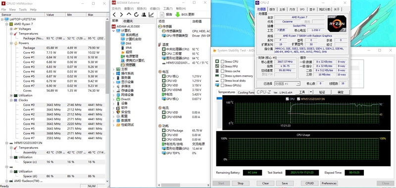Click DirectX Xbox icon in tree

(118, 99)
